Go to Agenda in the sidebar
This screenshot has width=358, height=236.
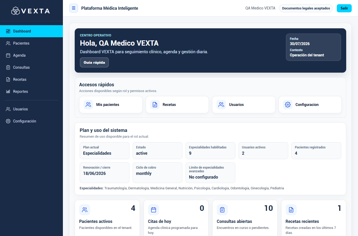(x=31, y=55)
